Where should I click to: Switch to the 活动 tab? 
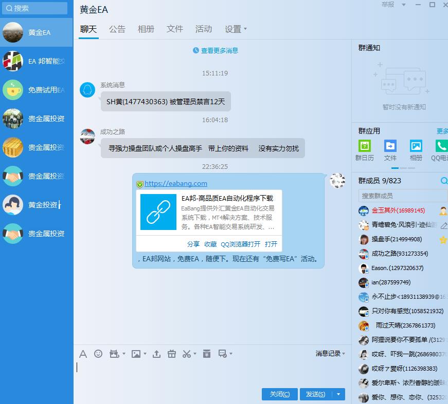(x=204, y=29)
